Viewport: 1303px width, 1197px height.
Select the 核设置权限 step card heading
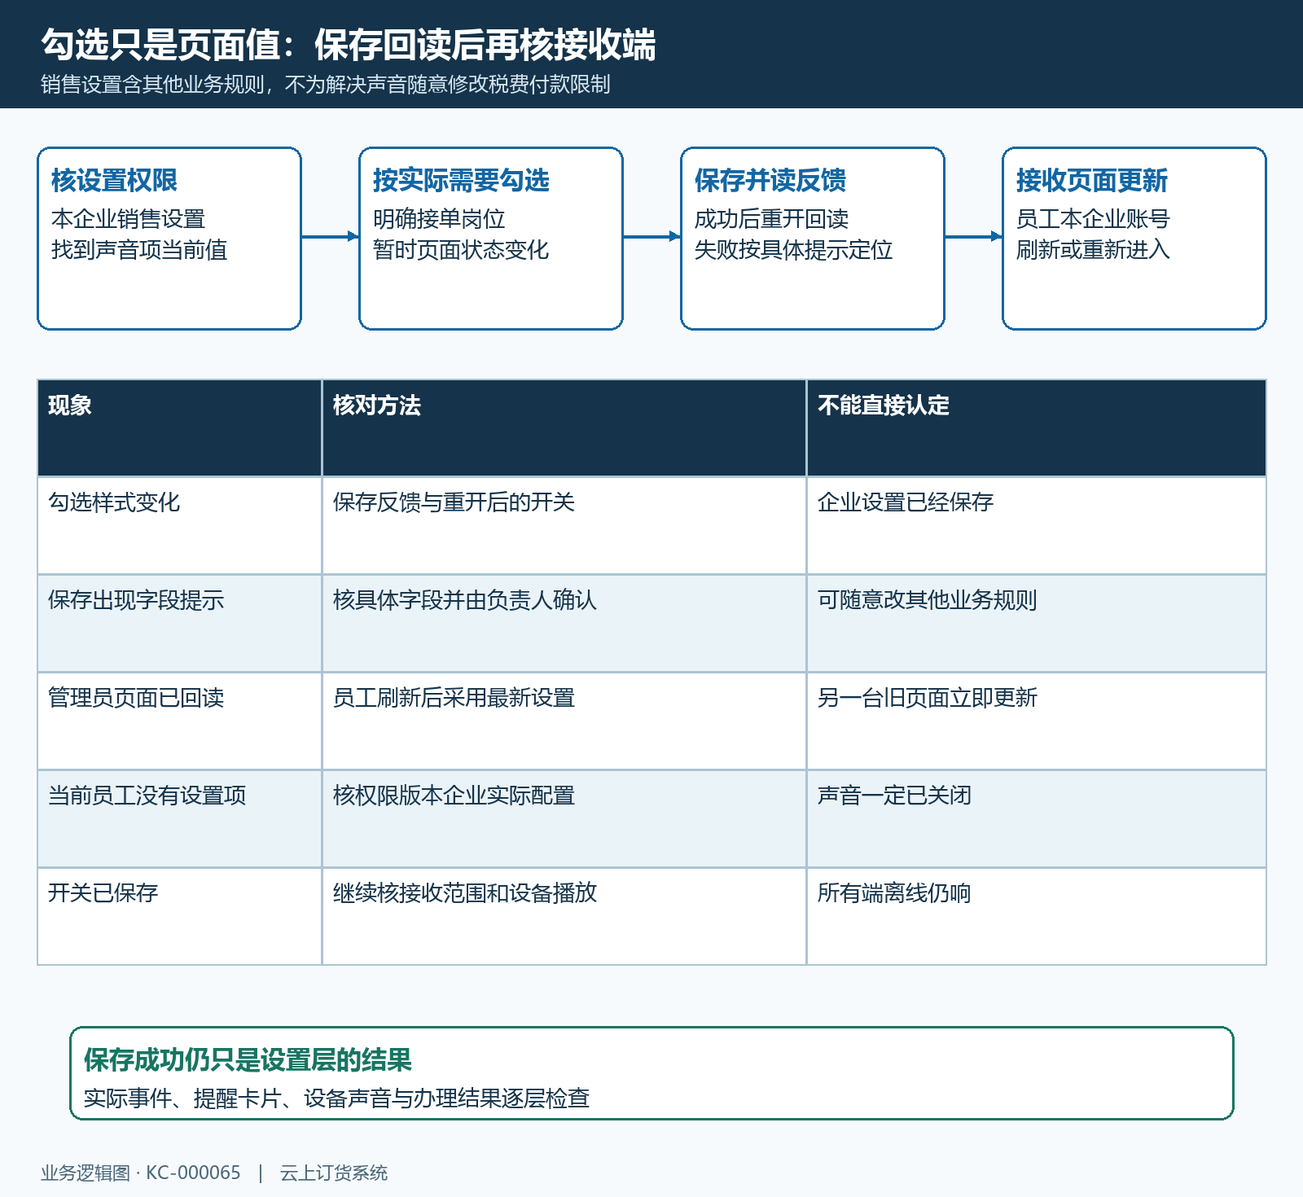114,181
